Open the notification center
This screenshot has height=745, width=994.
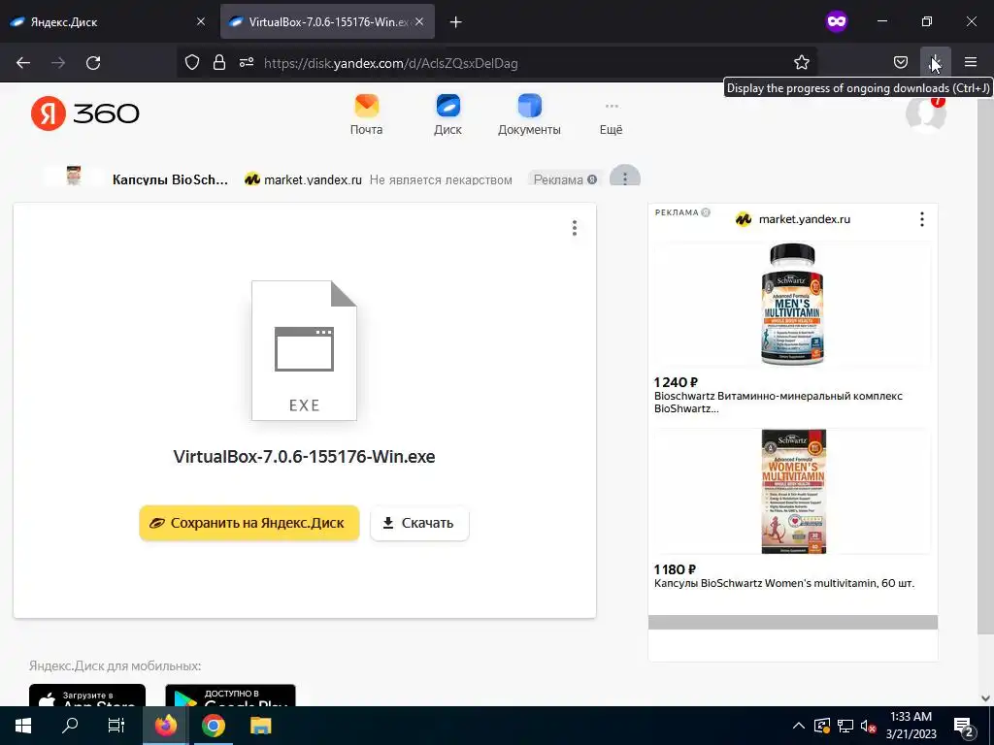(964, 726)
